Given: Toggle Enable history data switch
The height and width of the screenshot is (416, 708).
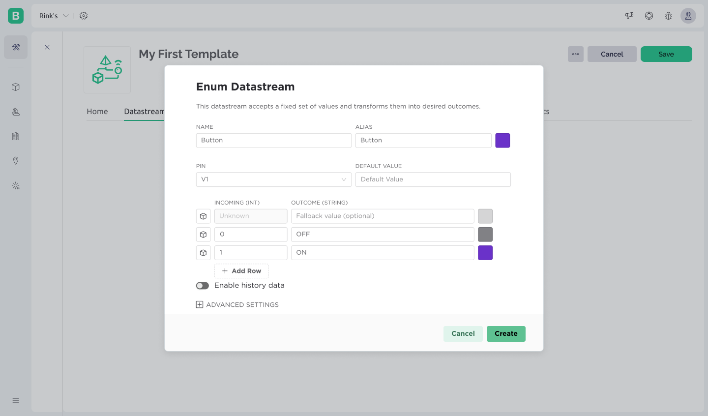Looking at the screenshot, I should tap(203, 286).
